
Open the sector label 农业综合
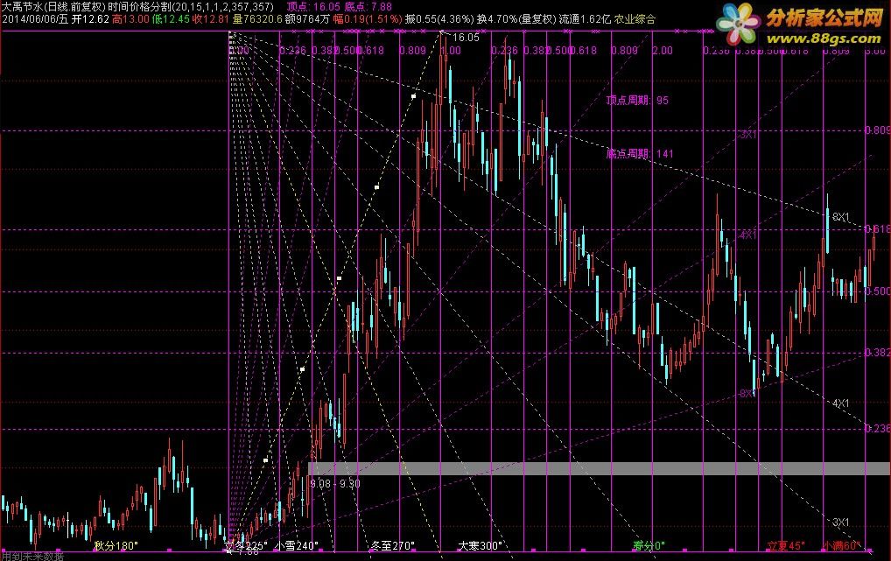(x=635, y=19)
